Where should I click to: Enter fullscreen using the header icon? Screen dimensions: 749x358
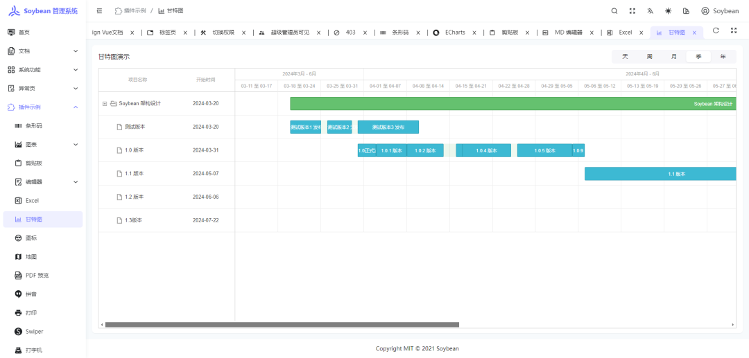point(632,11)
